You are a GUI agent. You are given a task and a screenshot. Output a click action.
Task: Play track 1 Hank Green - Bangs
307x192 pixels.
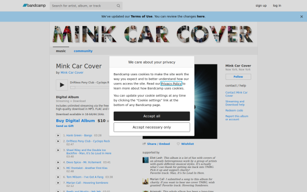pyautogui.click(x=58, y=135)
